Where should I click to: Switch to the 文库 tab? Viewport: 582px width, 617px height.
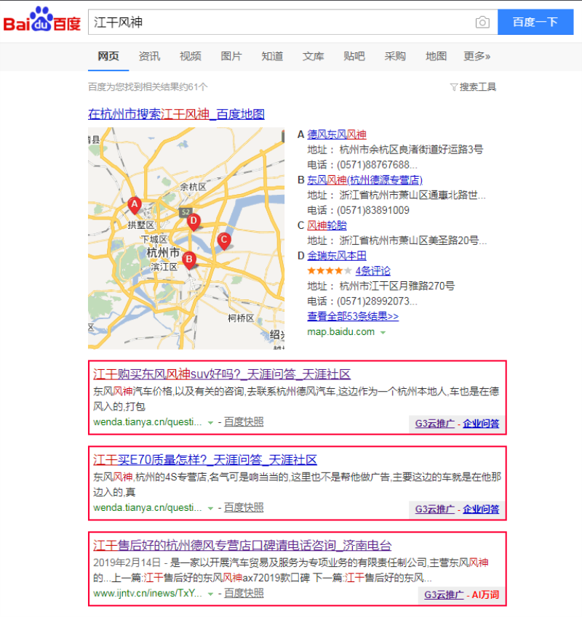pos(313,56)
